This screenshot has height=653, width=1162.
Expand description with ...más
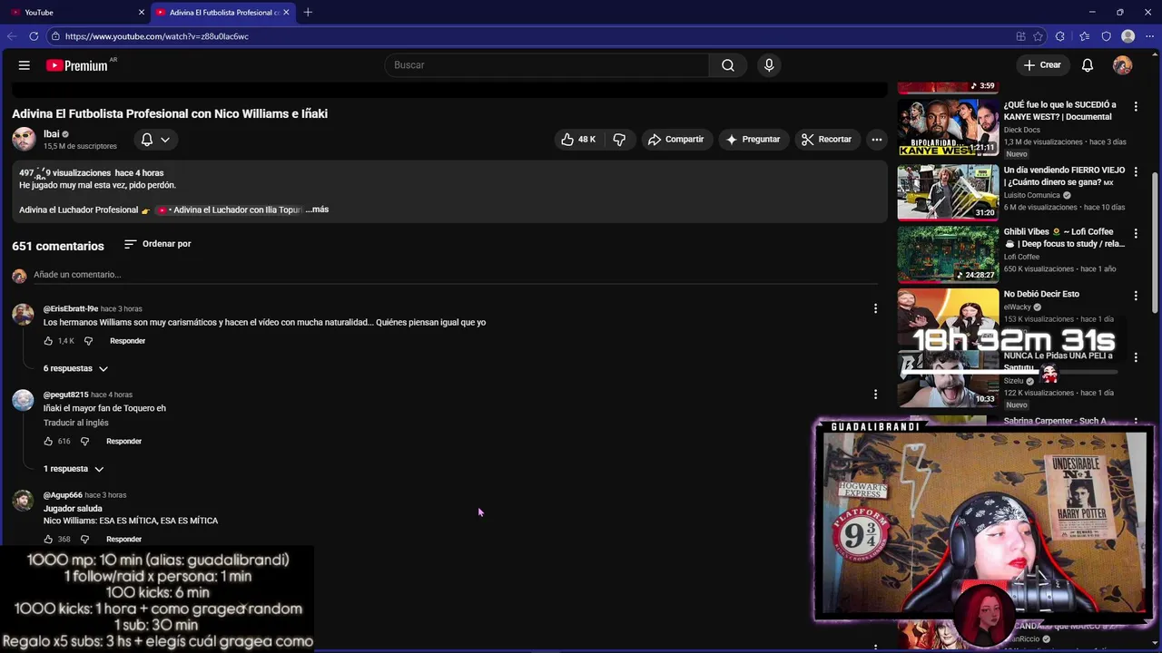[x=317, y=210]
